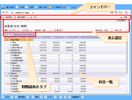Click the F11 全画面表示 function key button
Image resolution: width=132 pixels, height=100 pixels.
(x=74, y=97)
